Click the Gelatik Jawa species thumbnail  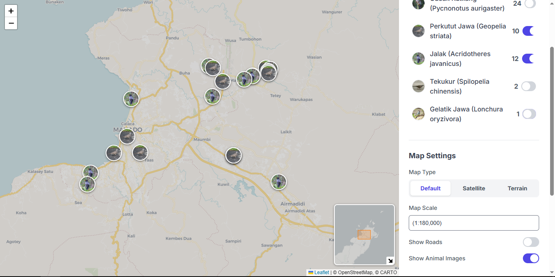pyautogui.click(x=418, y=114)
